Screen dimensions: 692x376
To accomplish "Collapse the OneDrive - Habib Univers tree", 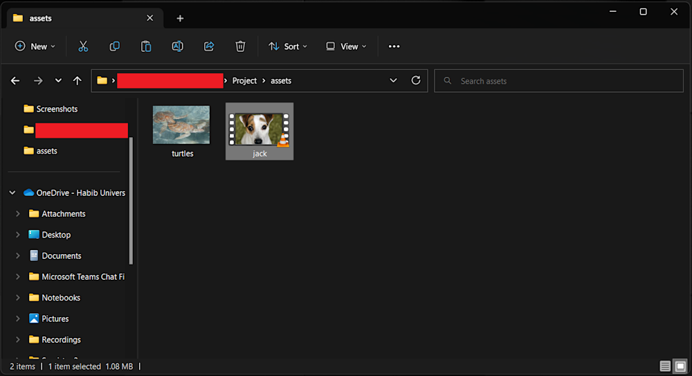I will click(12, 193).
